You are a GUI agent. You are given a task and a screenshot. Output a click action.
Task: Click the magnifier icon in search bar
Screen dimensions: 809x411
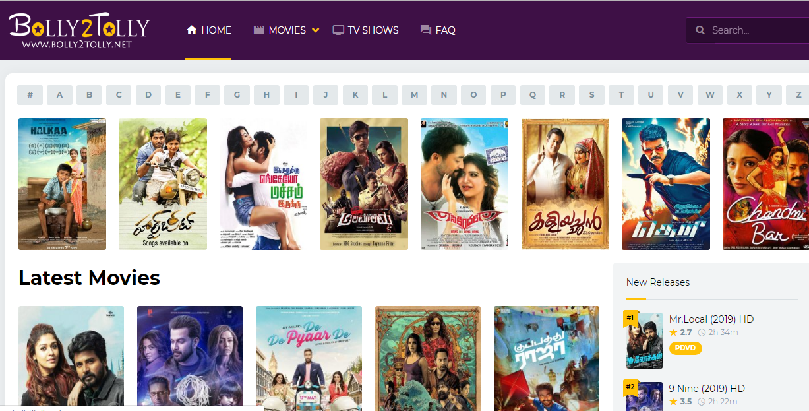700,30
